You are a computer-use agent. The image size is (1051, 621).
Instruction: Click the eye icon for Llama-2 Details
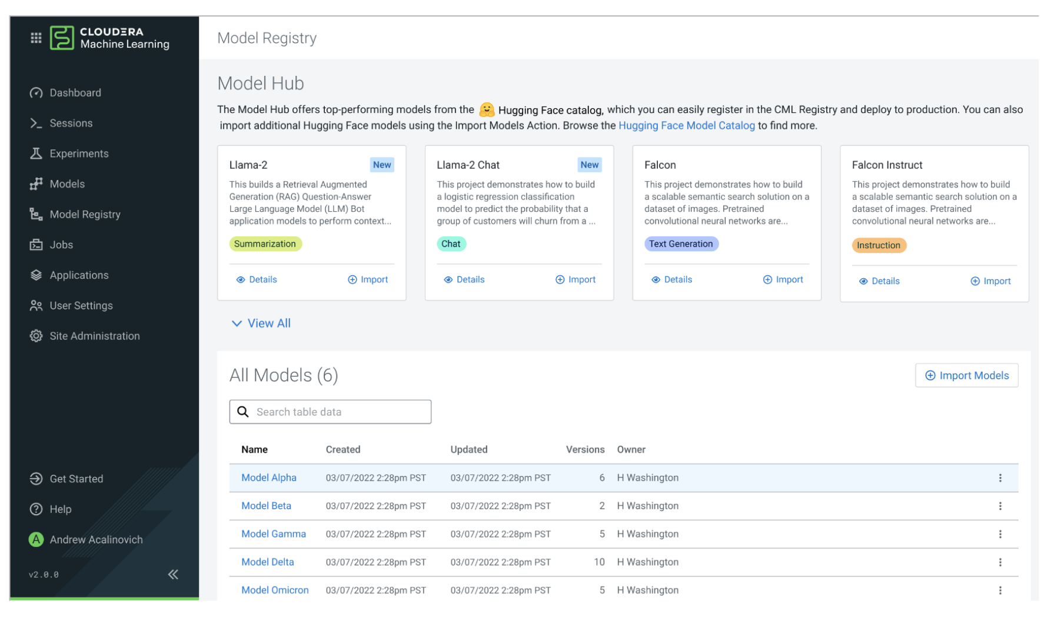coord(241,281)
